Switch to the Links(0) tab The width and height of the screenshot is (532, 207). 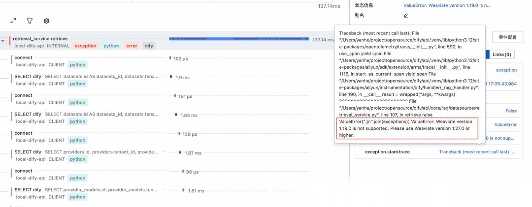tap(502, 55)
